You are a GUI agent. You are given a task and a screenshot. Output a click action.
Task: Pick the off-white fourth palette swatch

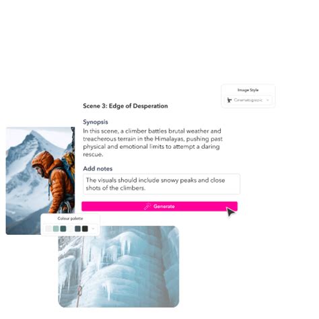(x=71, y=229)
